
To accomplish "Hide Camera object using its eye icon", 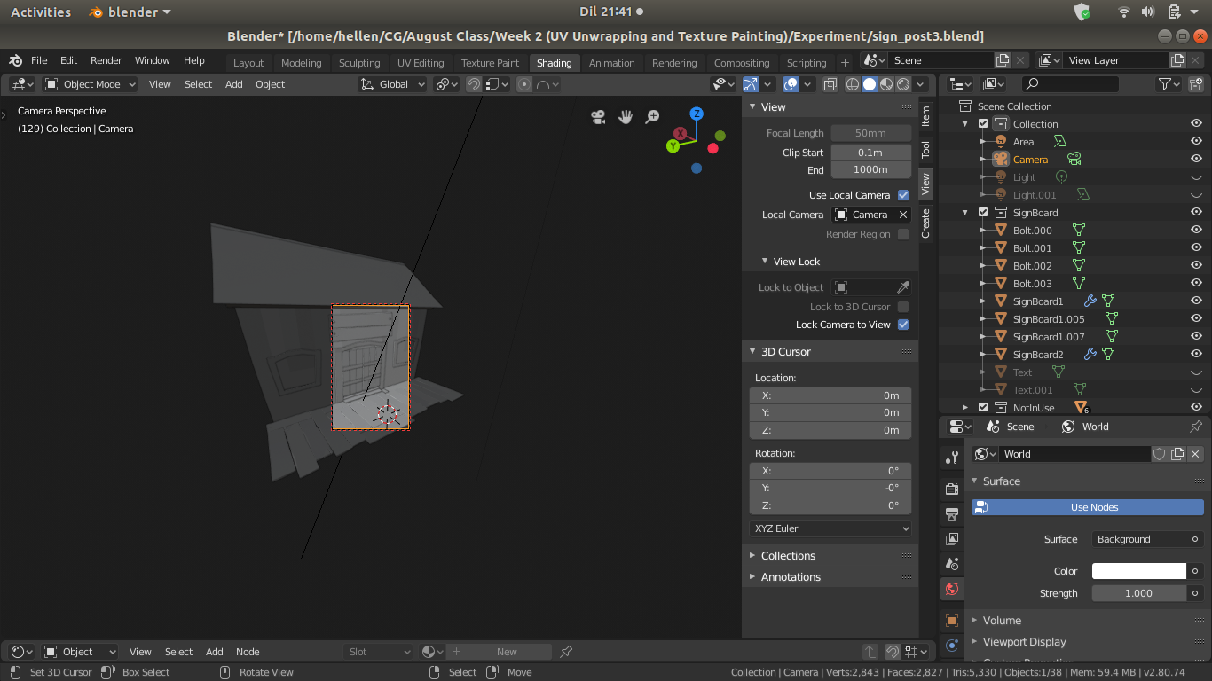I will click(x=1196, y=160).
